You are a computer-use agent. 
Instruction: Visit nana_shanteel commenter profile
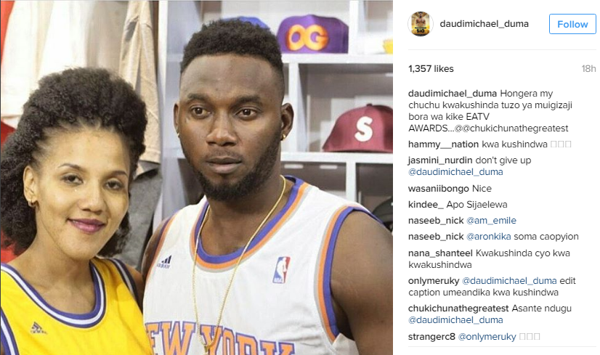click(440, 253)
